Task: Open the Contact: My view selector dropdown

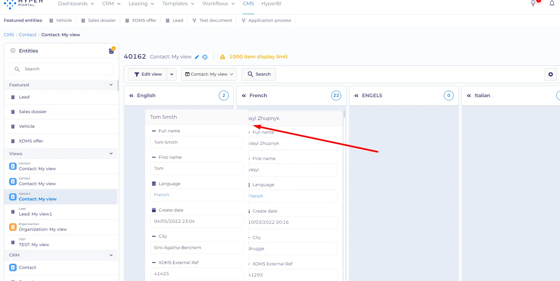Action: [x=209, y=74]
